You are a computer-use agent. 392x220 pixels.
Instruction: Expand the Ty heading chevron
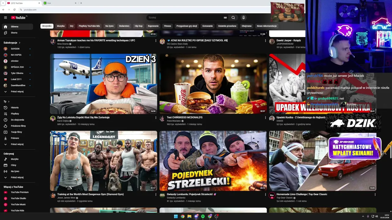coord(9,101)
